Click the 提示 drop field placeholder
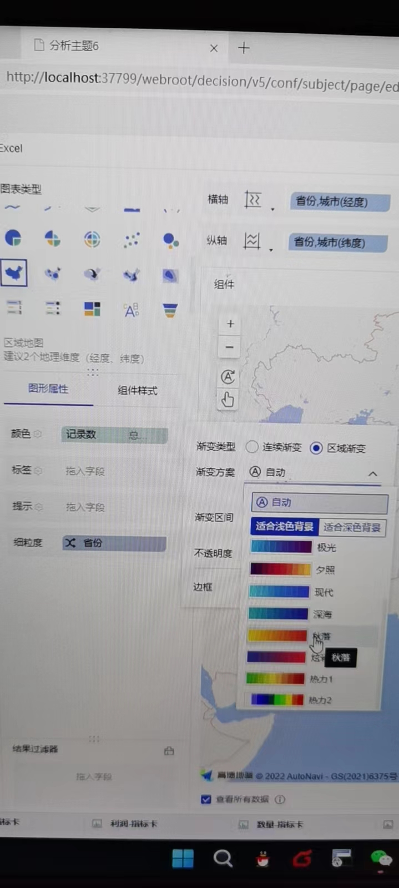 (85, 507)
